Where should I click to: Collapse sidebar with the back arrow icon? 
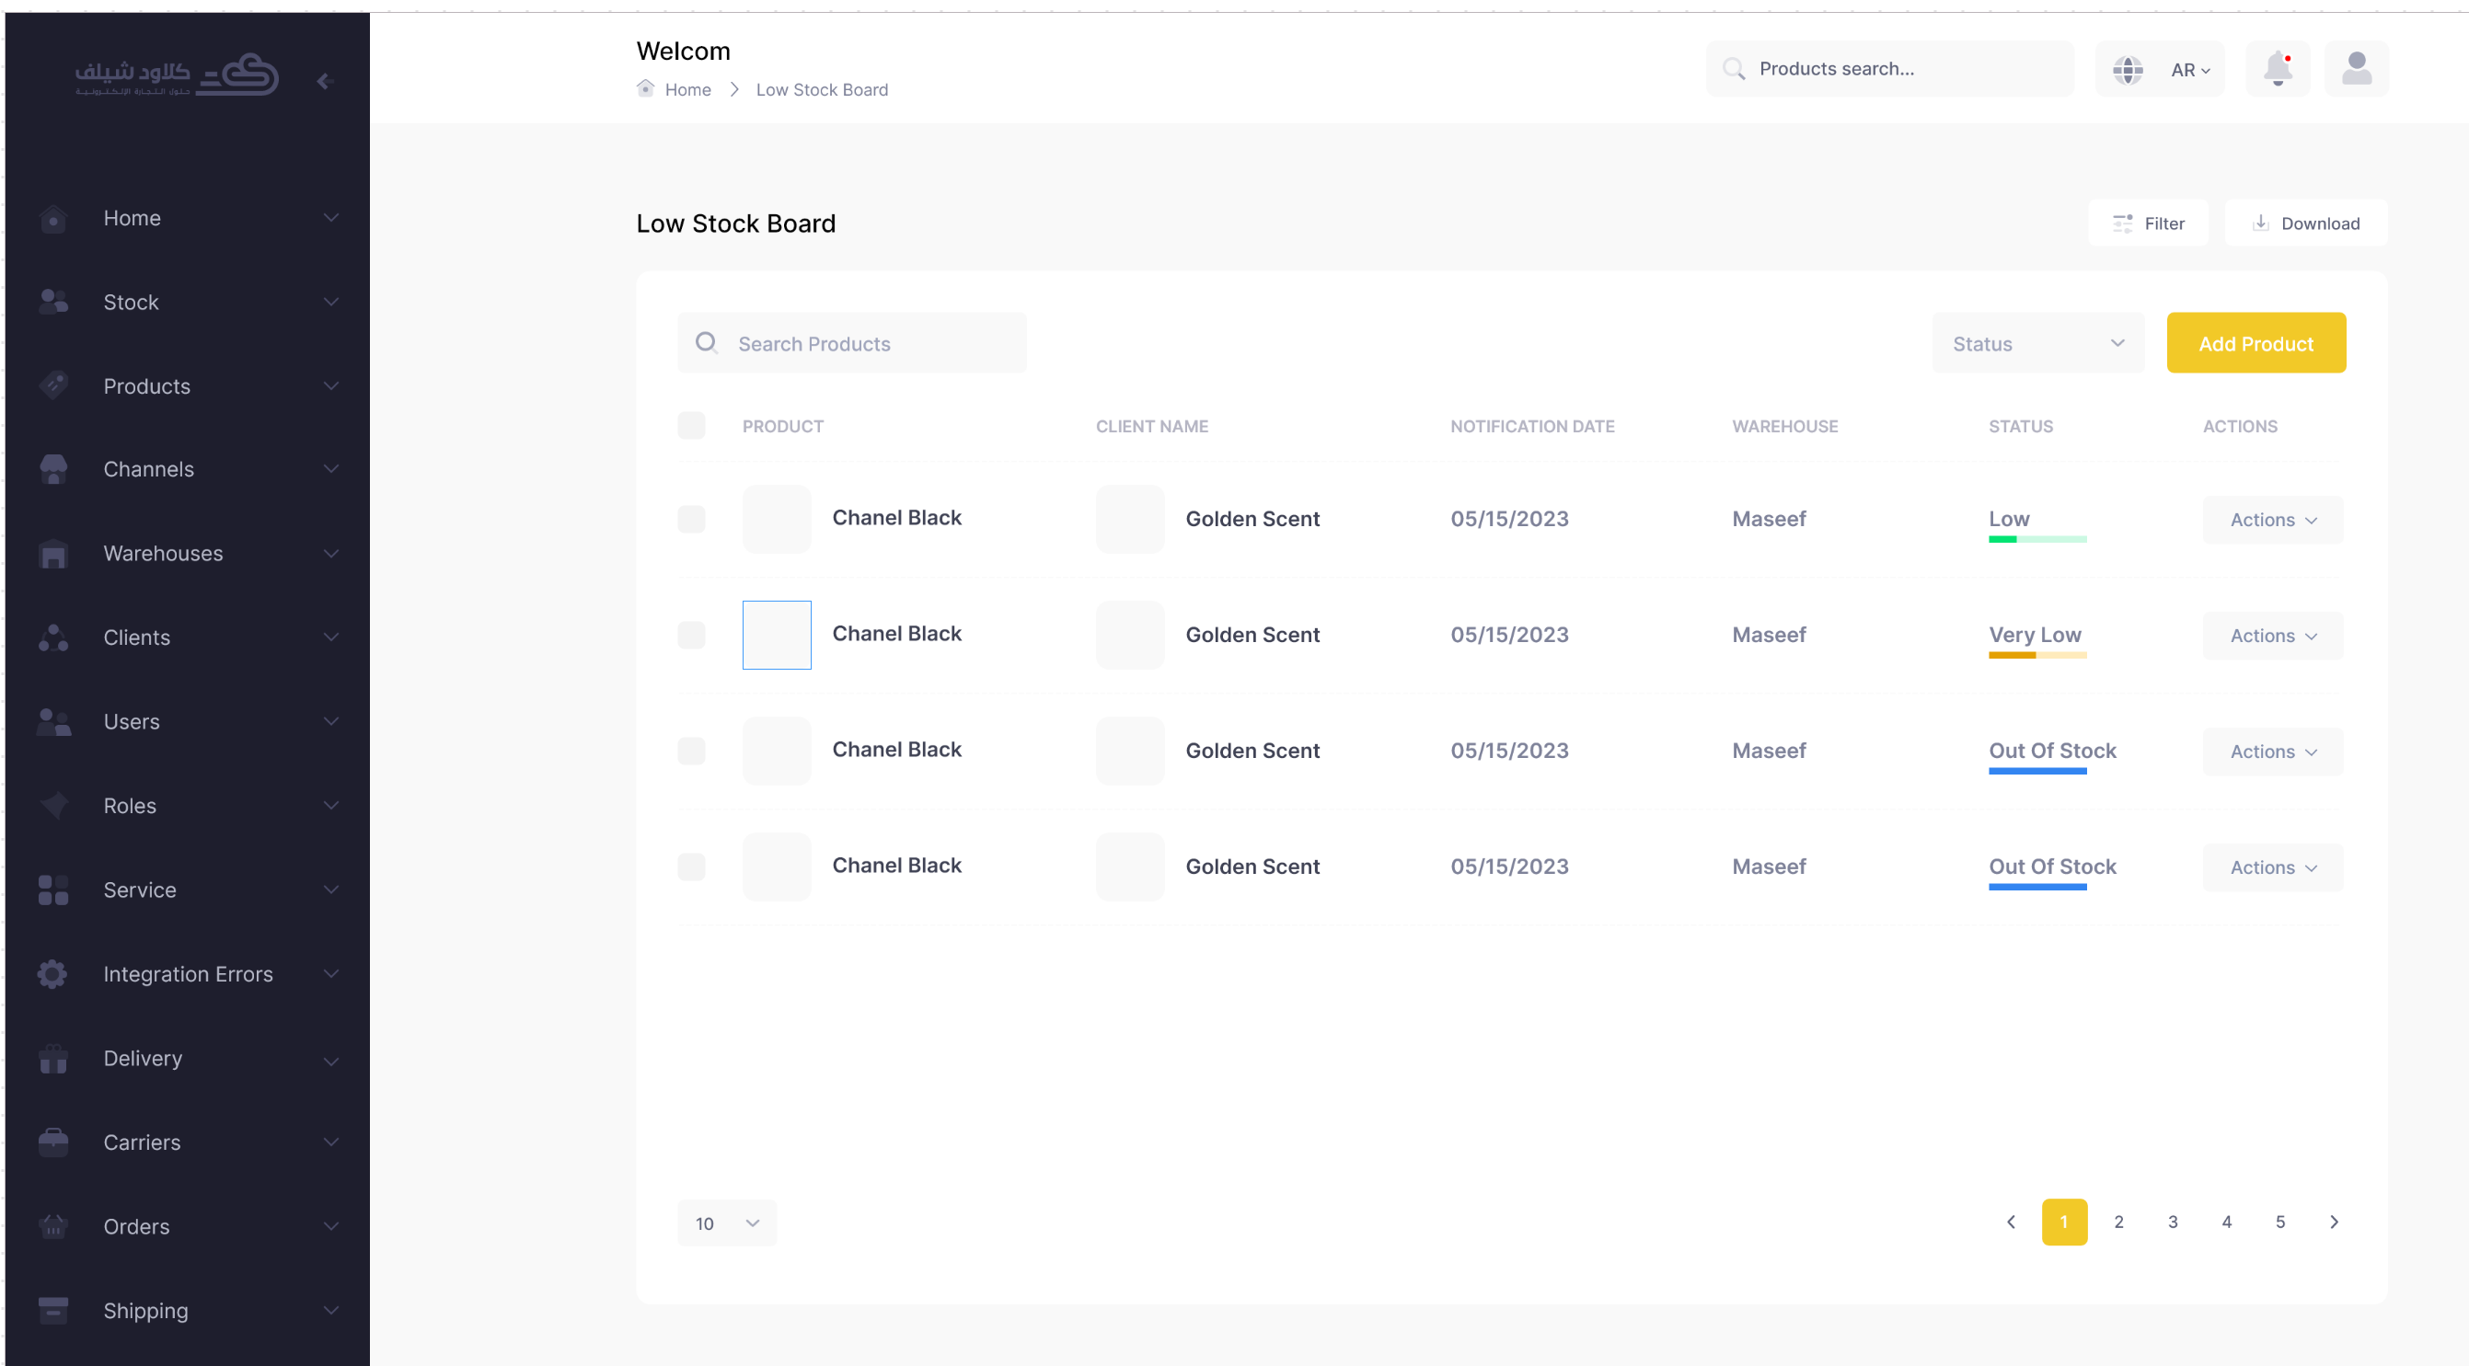click(324, 82)
